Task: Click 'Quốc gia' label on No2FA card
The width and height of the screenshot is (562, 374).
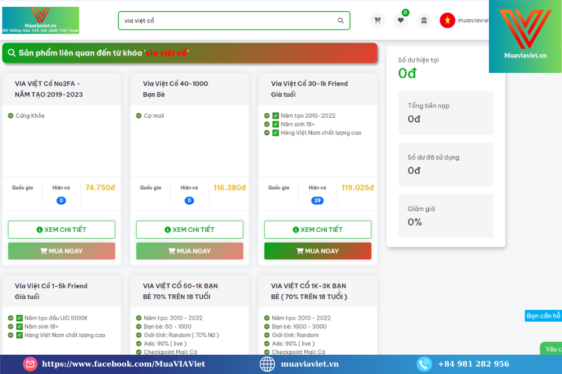Action: 22,188
